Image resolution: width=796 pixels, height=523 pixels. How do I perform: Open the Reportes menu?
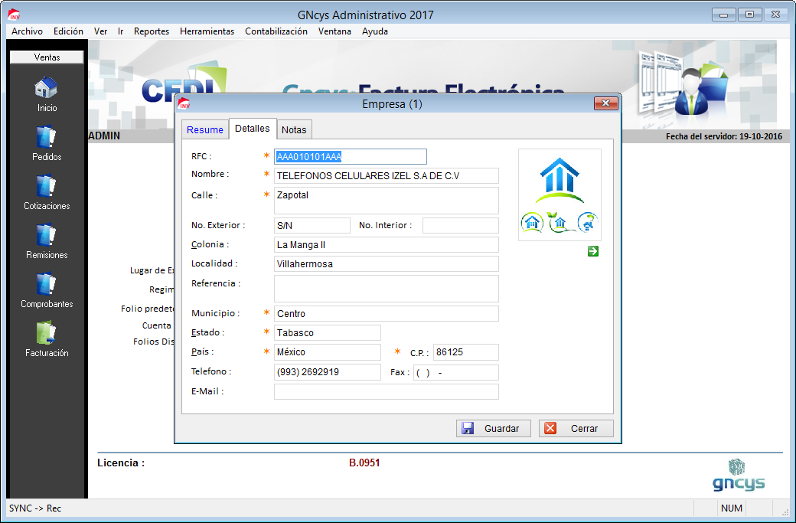tap(152, 31)
